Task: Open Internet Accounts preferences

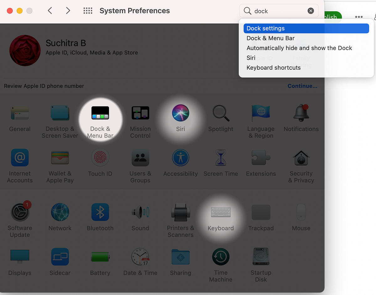Action: tap(20, 166)
